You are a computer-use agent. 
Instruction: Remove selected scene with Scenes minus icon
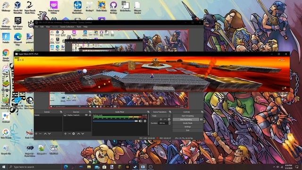pyautogui.click(x=40, y=134)
